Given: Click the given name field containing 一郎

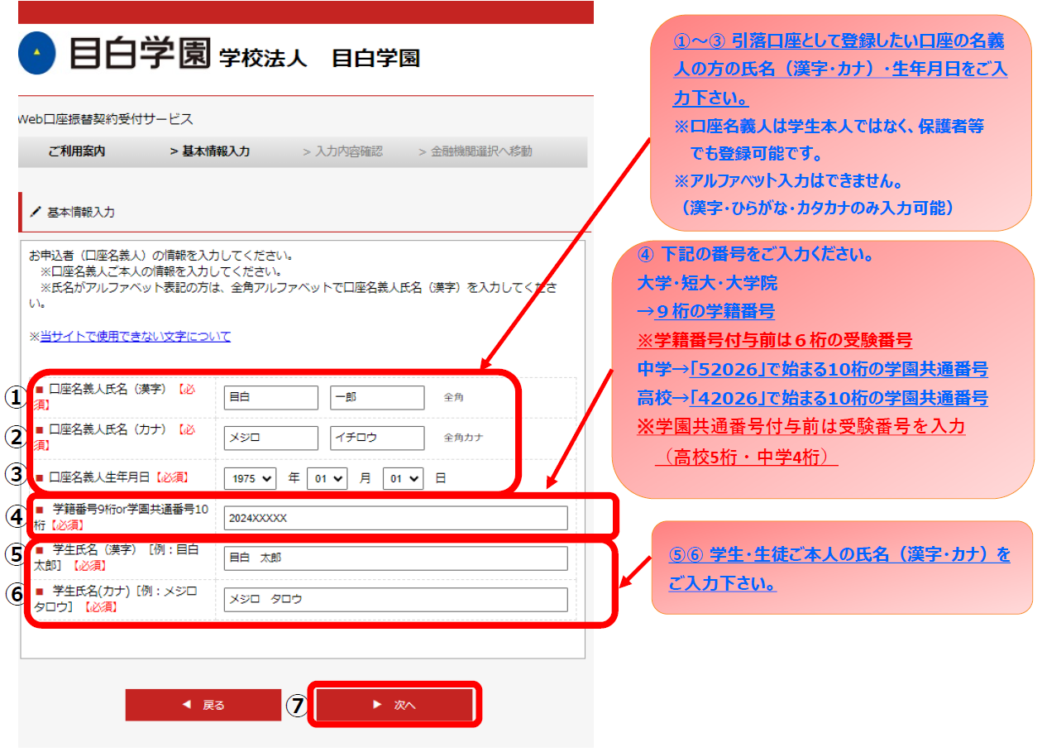Looking at the screenshot, I should tap(377, 397).
